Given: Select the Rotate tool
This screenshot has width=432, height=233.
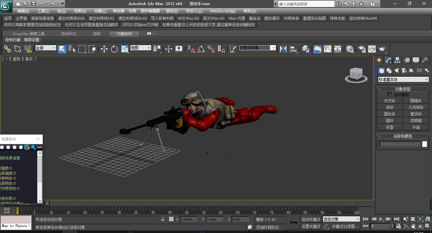Looking at the screenshot, I should point(114,49).
